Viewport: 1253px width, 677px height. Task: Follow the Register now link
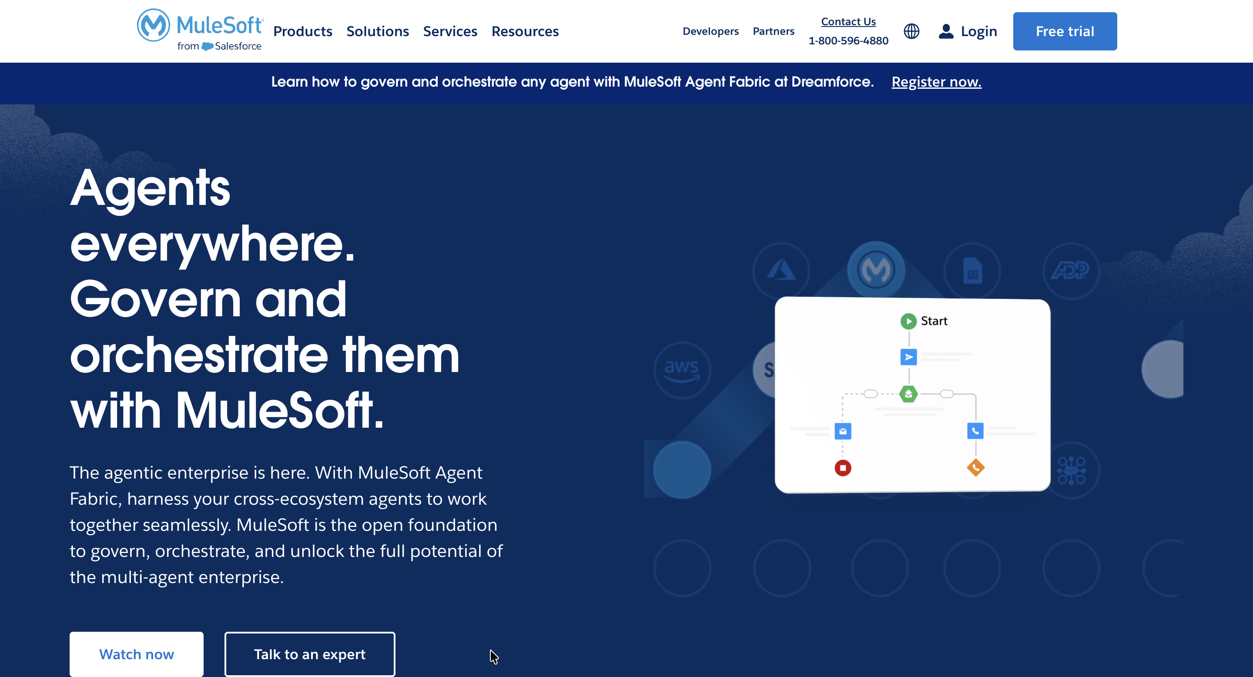point(936,82)
